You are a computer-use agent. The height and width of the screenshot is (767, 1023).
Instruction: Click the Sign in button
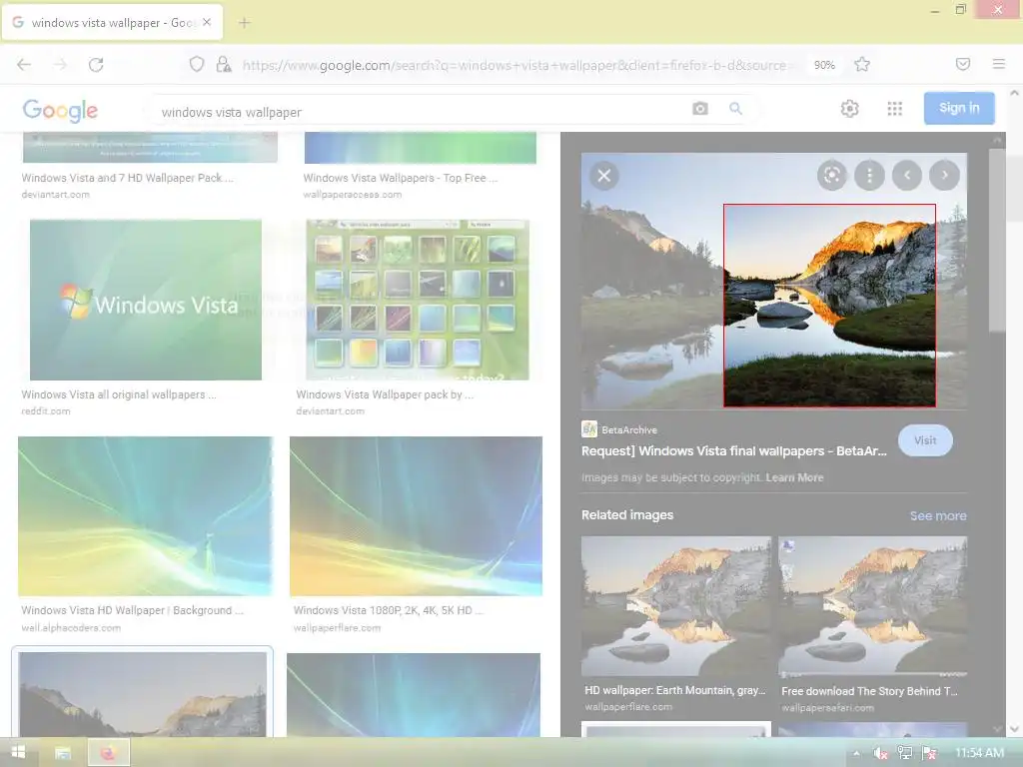coord(959,108)
